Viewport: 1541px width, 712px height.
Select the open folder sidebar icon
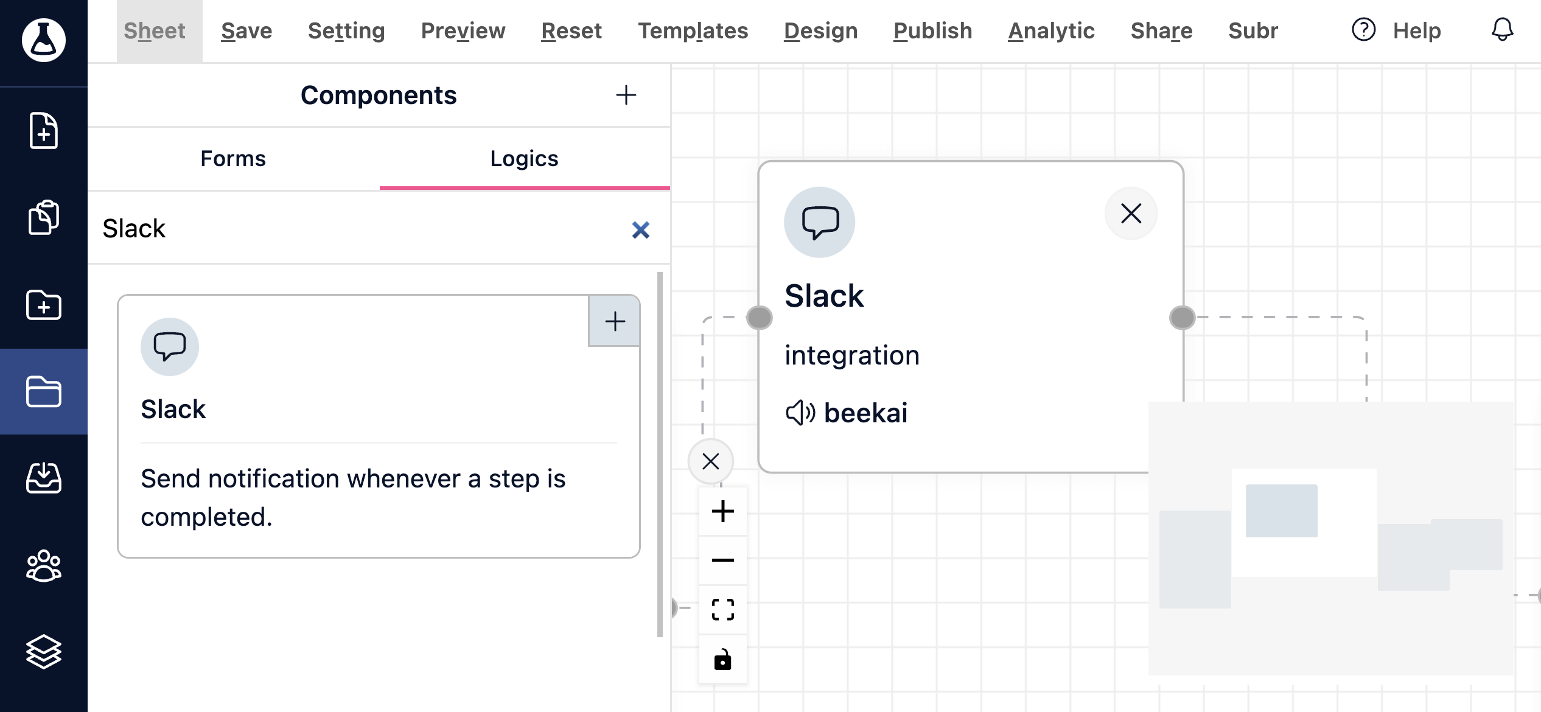[44, 391]
